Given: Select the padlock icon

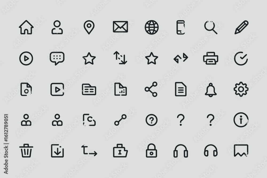Looking at the screenshot, I should [151, 151].
